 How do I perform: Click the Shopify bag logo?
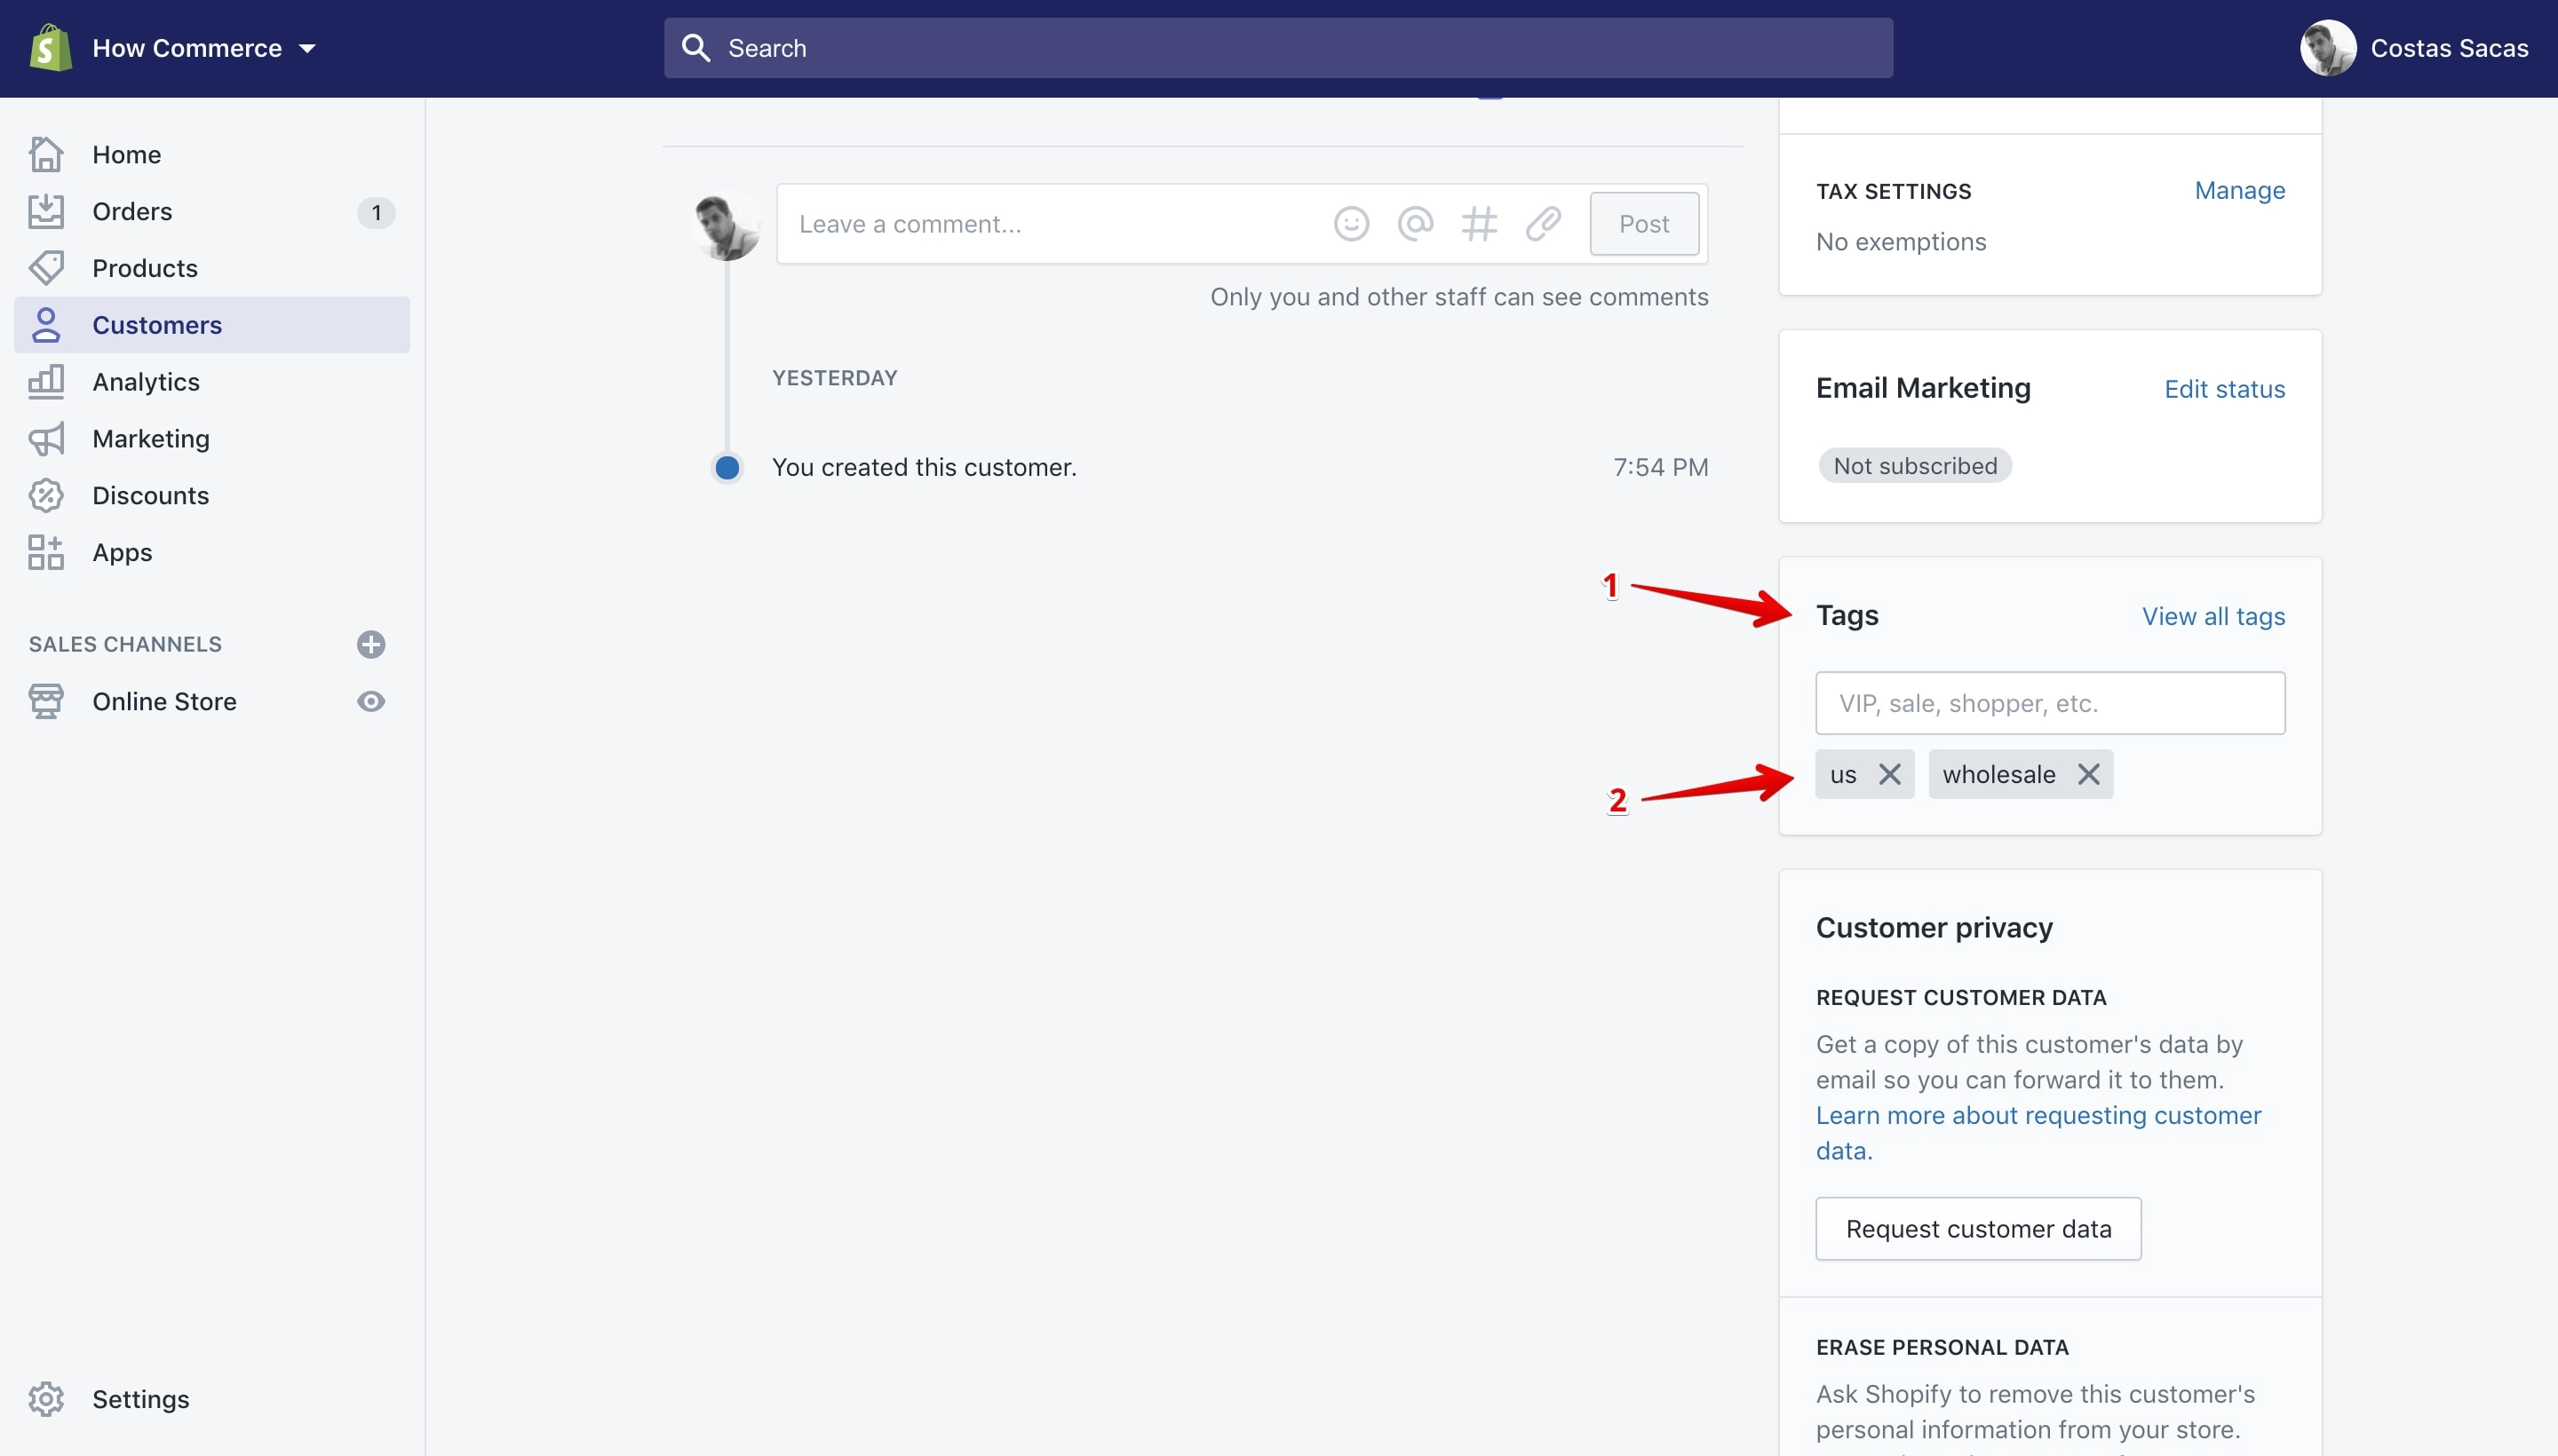pyautogui.click(x=50, y=48)
